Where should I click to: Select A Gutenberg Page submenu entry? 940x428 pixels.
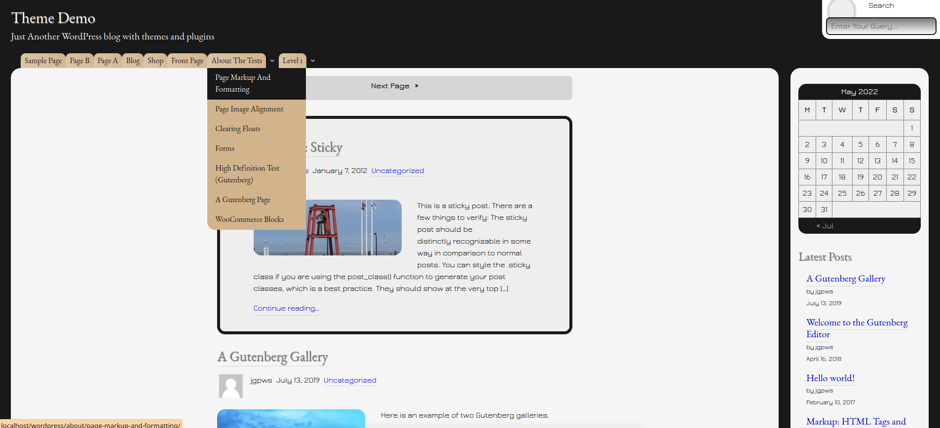click(x=257, y=200)
